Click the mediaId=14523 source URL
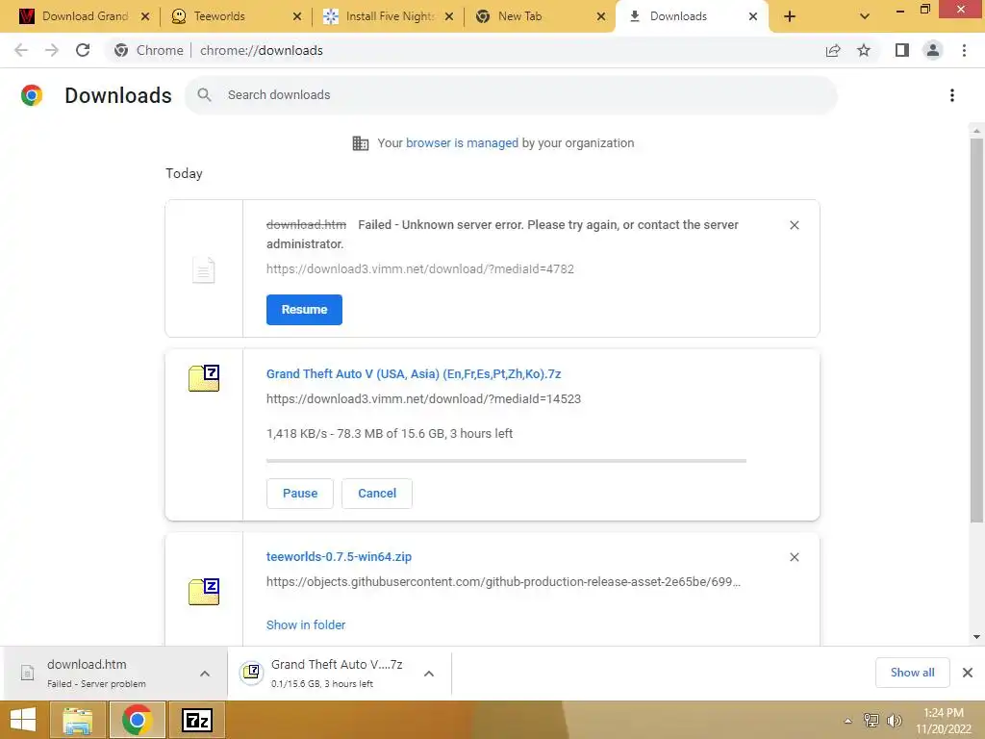 click(x=423, y=399)
